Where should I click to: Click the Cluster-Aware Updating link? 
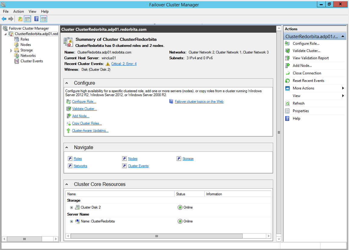pos(90,131)
